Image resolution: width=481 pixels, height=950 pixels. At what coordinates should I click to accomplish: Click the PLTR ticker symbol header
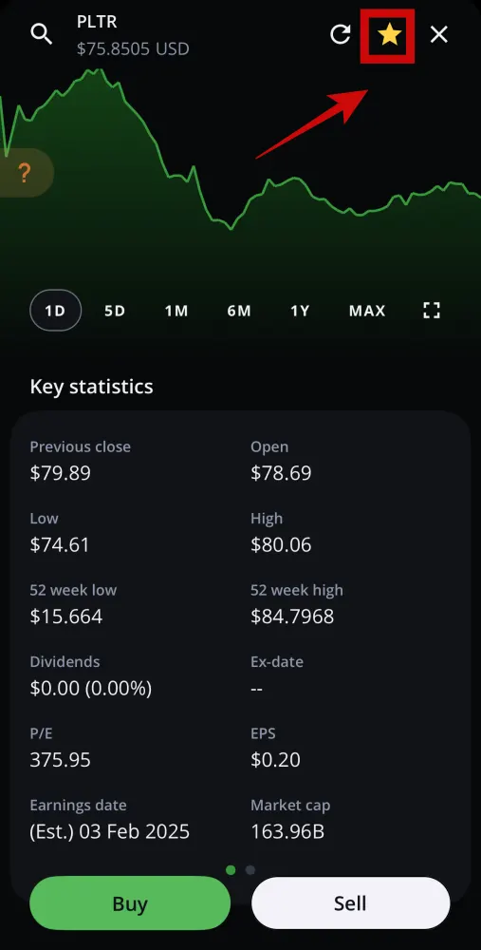coord(97,22)
